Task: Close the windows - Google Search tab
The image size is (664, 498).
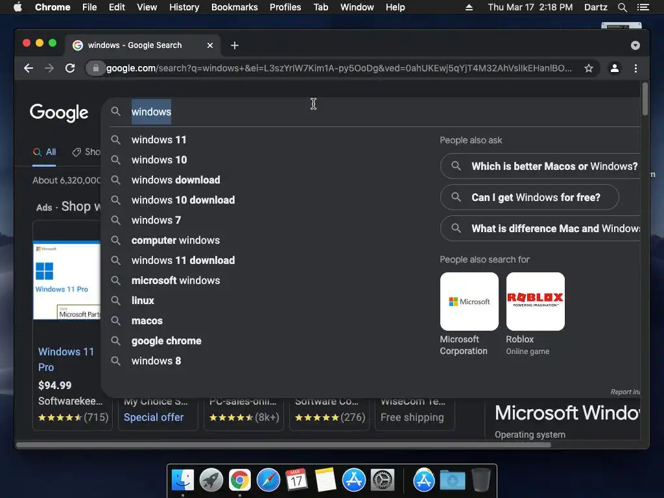Action: [210, 45]
